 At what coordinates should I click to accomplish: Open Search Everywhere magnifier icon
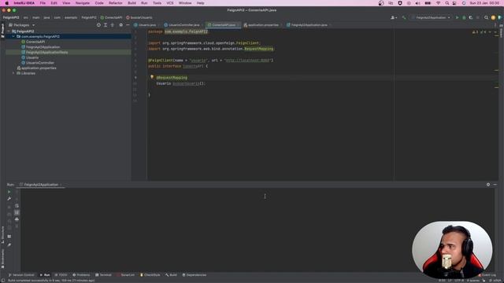point(487,17)
